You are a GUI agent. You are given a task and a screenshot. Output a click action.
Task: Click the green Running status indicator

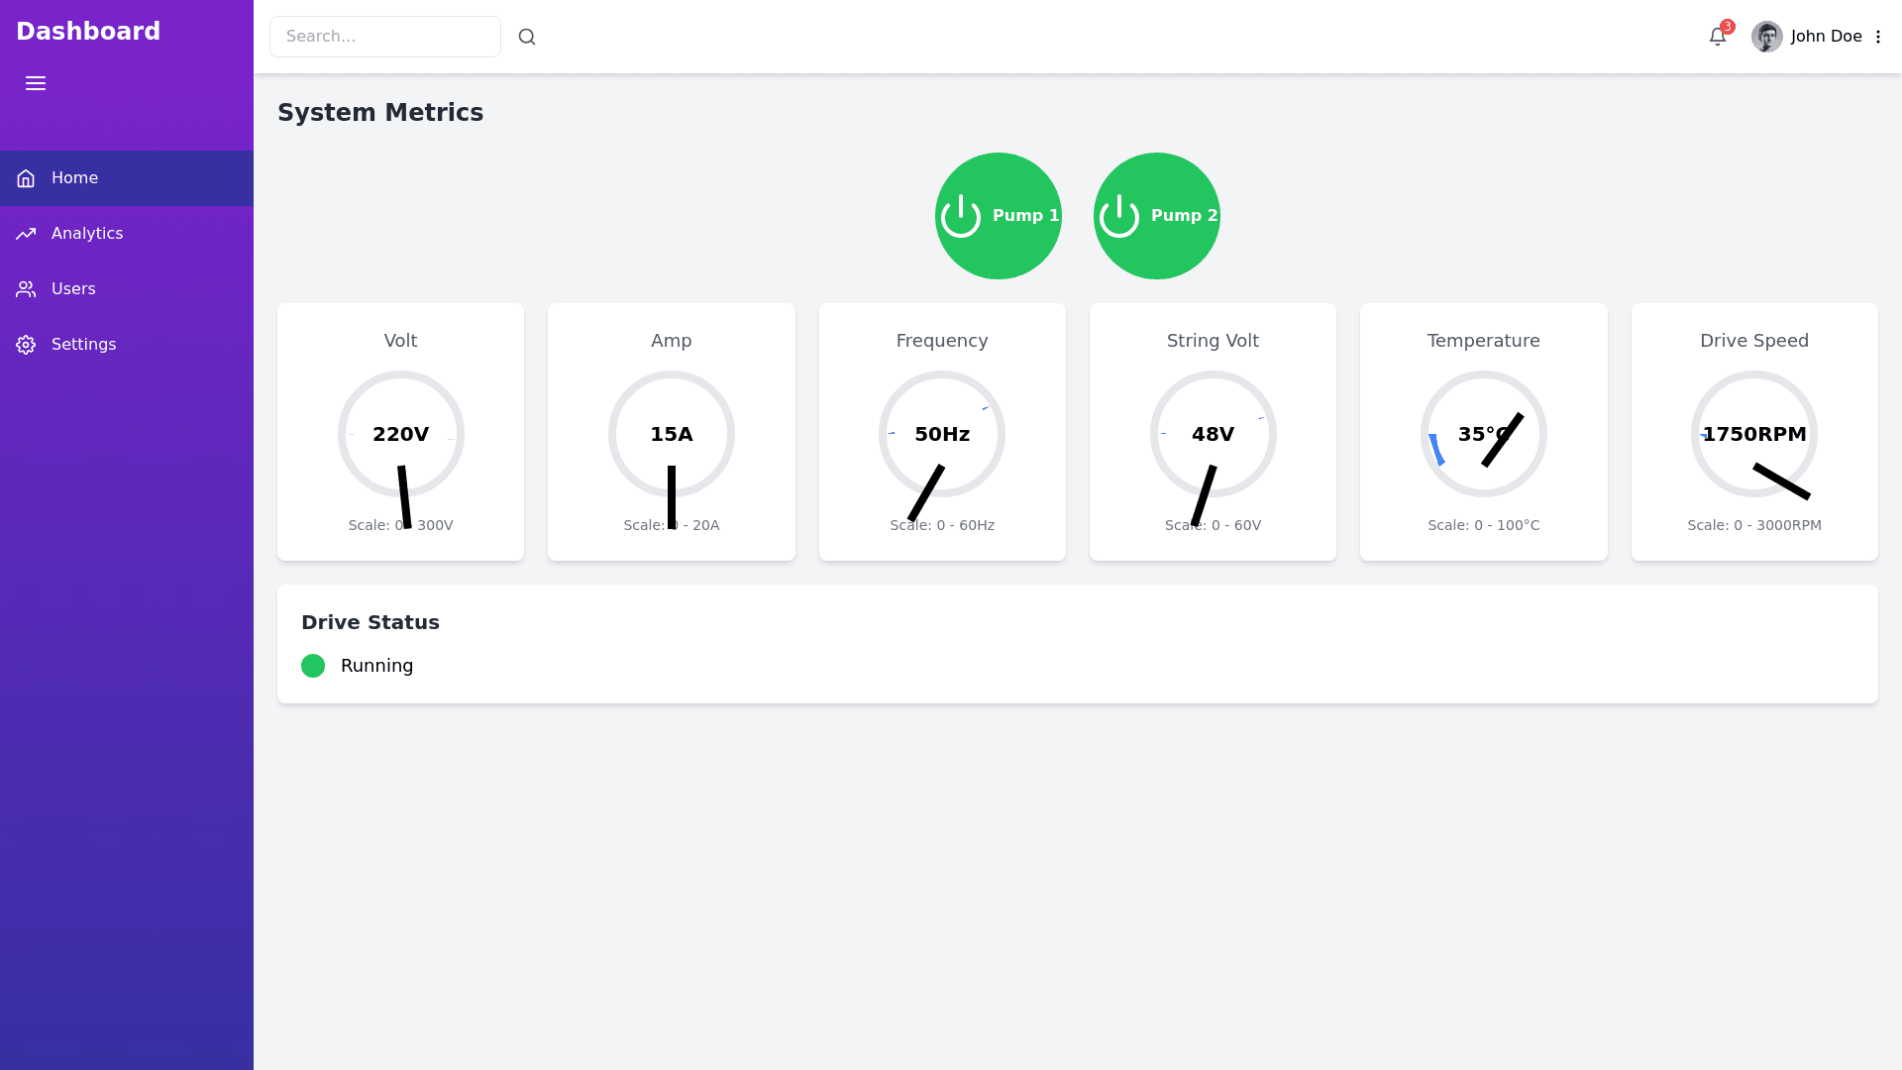click(313, 666)
